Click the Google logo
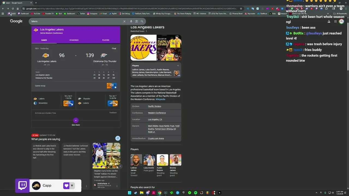Image resolution: width=349 pixels, height=196 pixels. pos(16,21)
